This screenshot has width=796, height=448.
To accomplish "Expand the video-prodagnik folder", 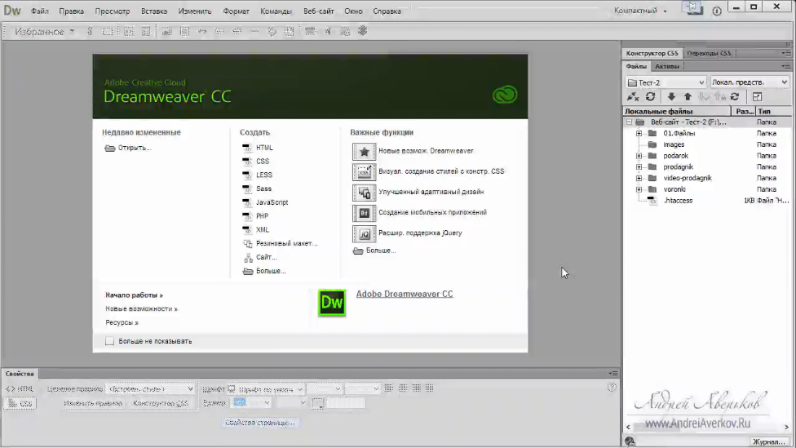I will coord(639,178).
